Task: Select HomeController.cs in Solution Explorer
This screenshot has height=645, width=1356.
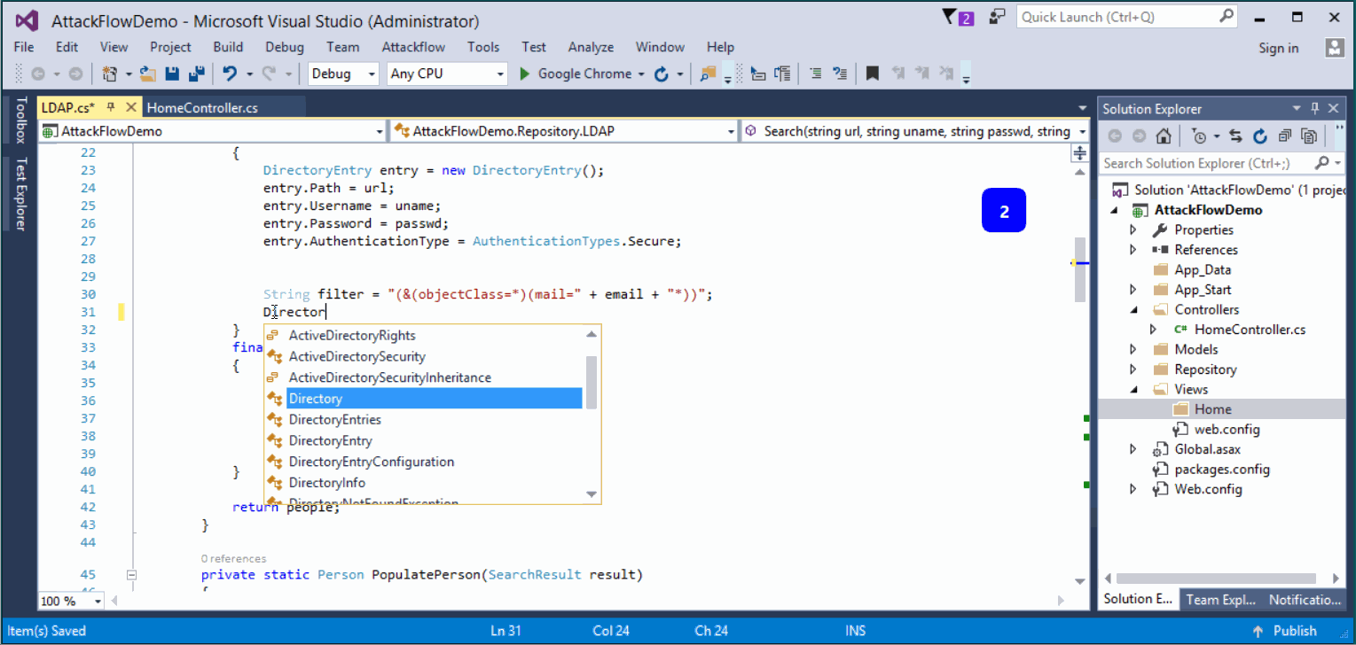Action: (1250, 330)
